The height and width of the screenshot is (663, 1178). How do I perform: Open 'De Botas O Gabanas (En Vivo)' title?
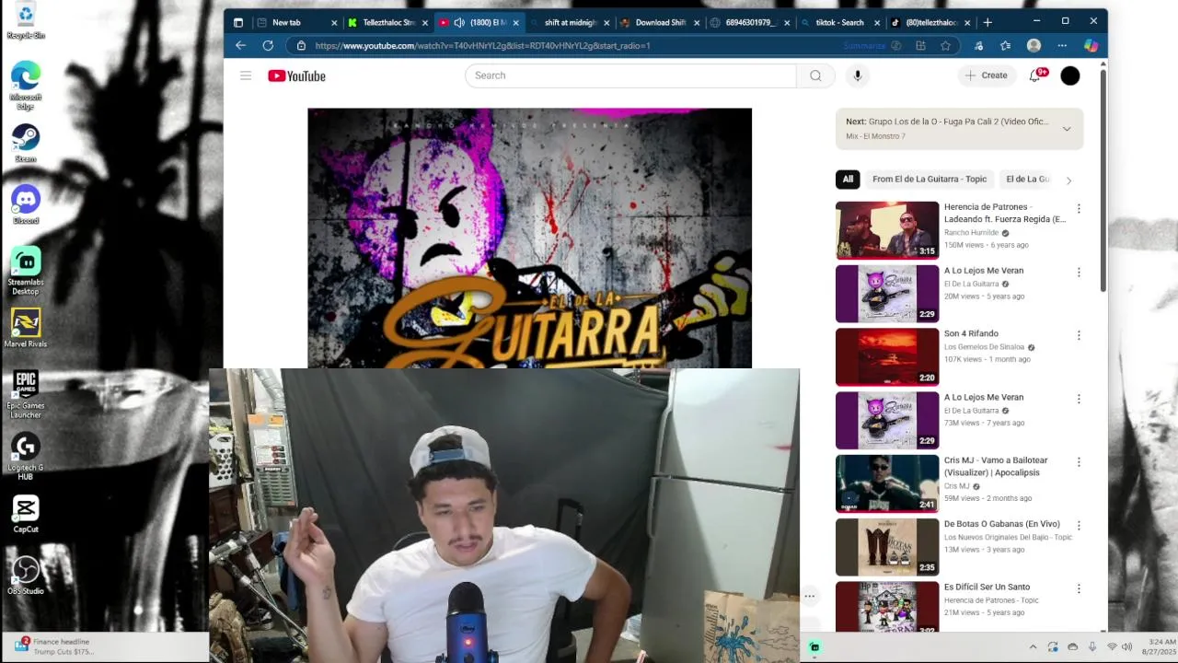1001,524
